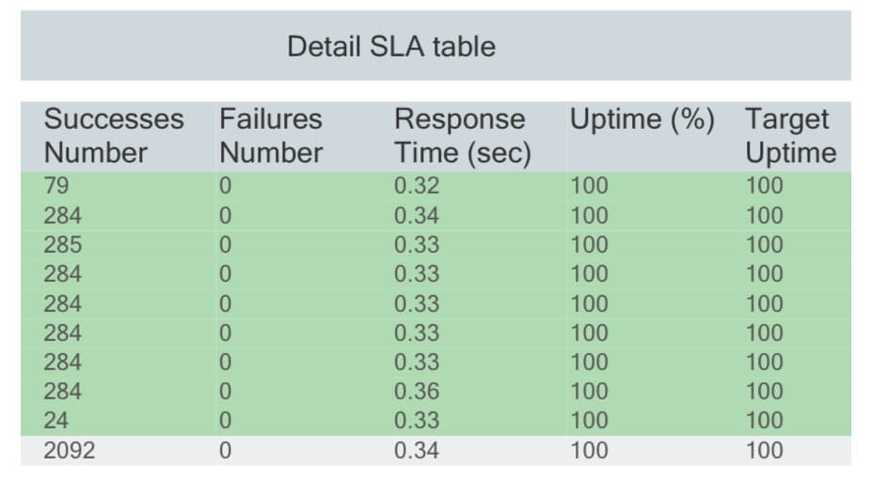
Task: Click failures value in the 79 row
Action: (225, 185)
